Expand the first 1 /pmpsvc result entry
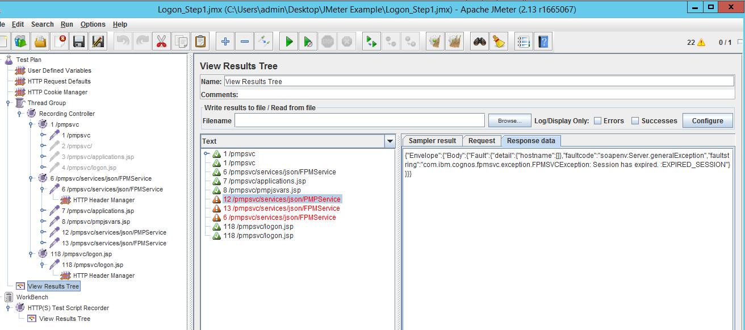 click(207, 154)
